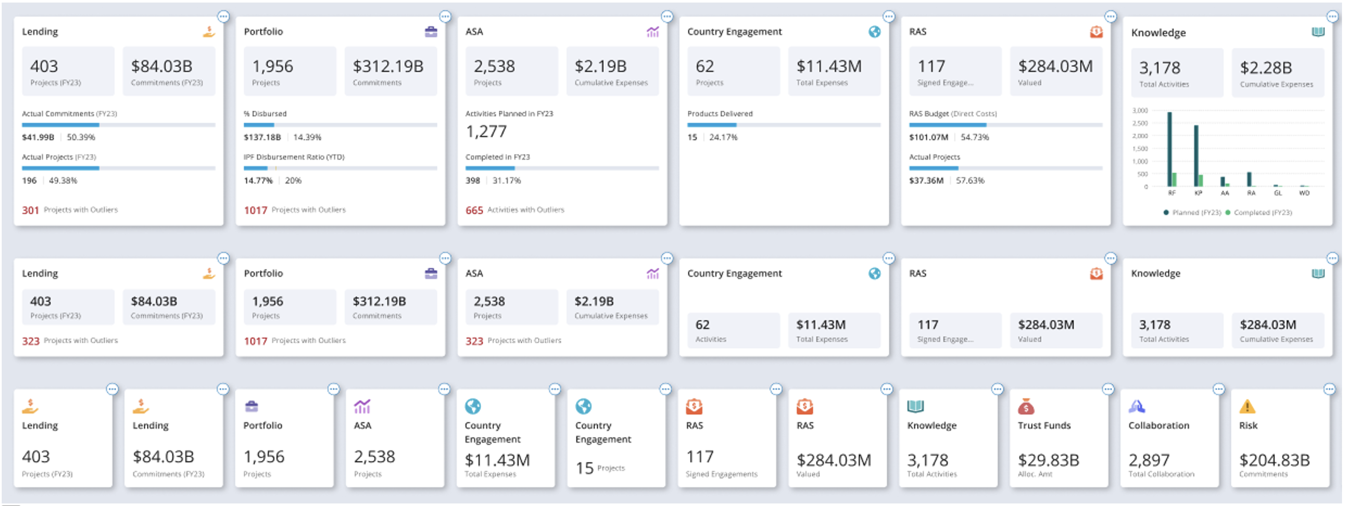The height and width of the screenshot is (506, 1345).
Task: Click the Risk warning triangle icon
Action: point(1247,406)
